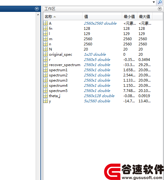
Task: Open the workspace panel actions menu
Action: pos(160,9)
